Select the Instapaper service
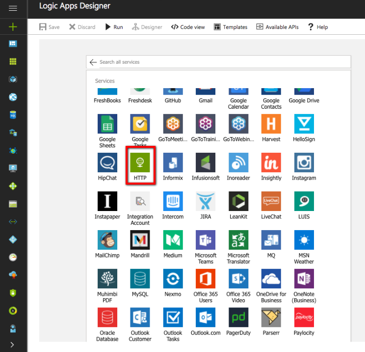The height and width of the screenshot is (352, 365). (107, 201)
